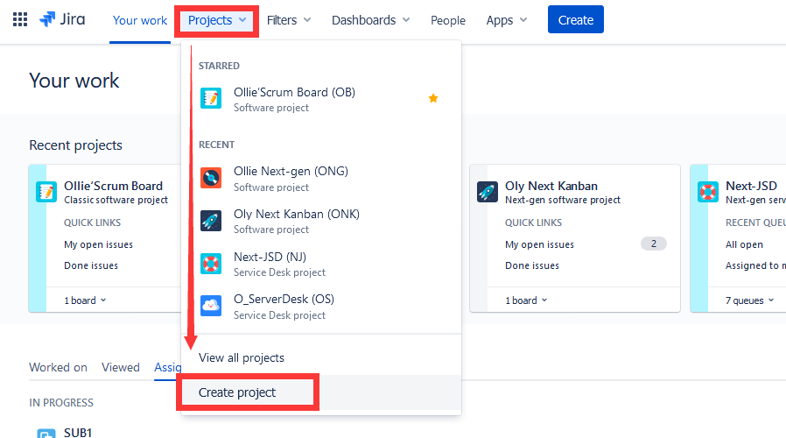Open the Next-JSD card title
Screen dimensions: 786x438
click(751, 186)
